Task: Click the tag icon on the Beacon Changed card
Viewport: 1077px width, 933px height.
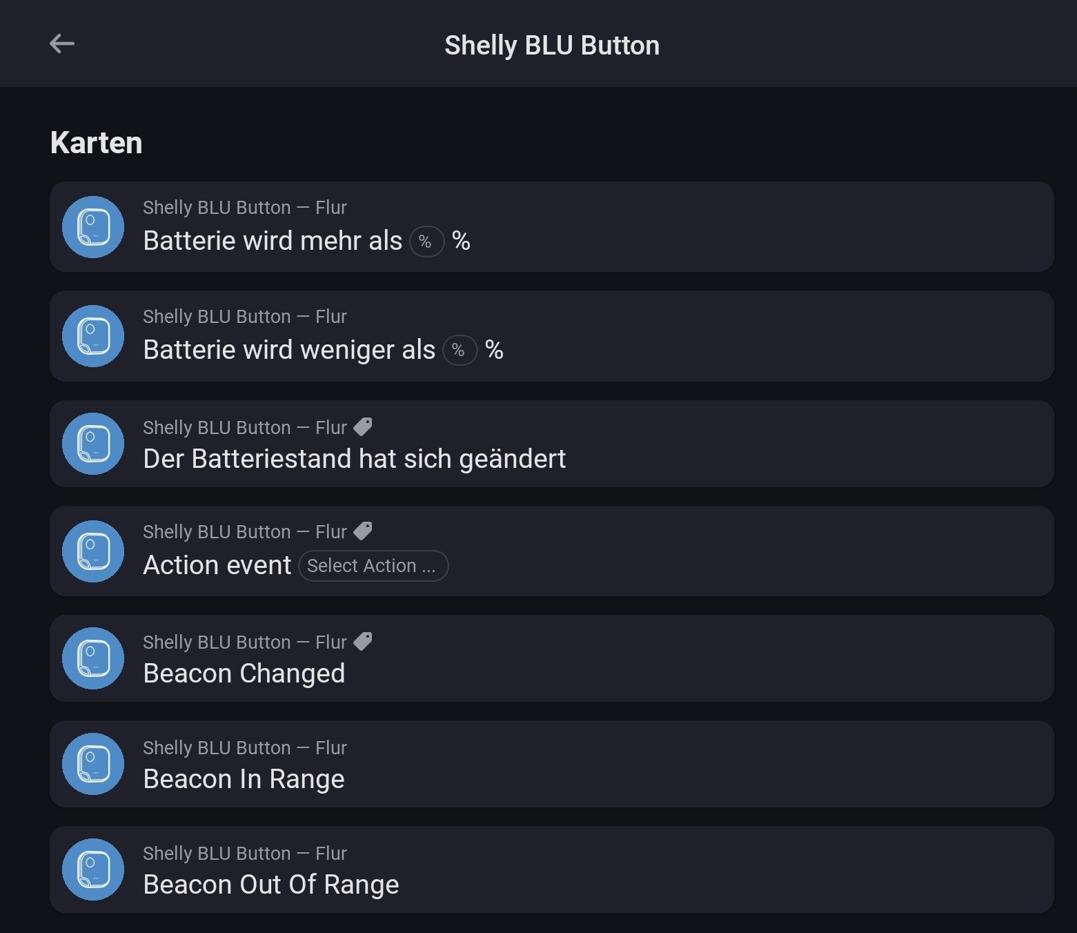Action: tap(363, 642)
